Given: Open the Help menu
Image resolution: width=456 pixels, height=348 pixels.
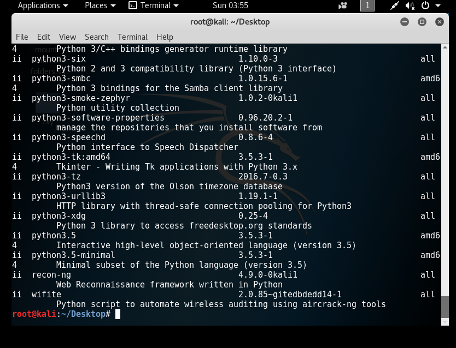Looking at the screenshot, I should click(x=165, y=37).
